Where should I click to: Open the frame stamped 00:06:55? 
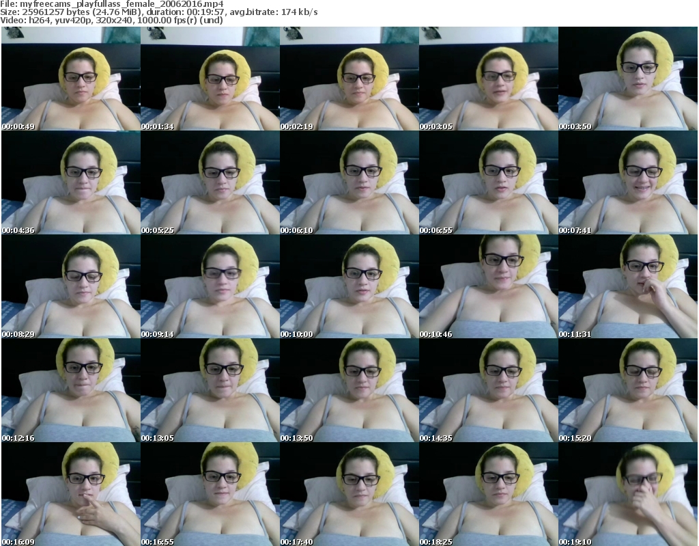[488, 182]
